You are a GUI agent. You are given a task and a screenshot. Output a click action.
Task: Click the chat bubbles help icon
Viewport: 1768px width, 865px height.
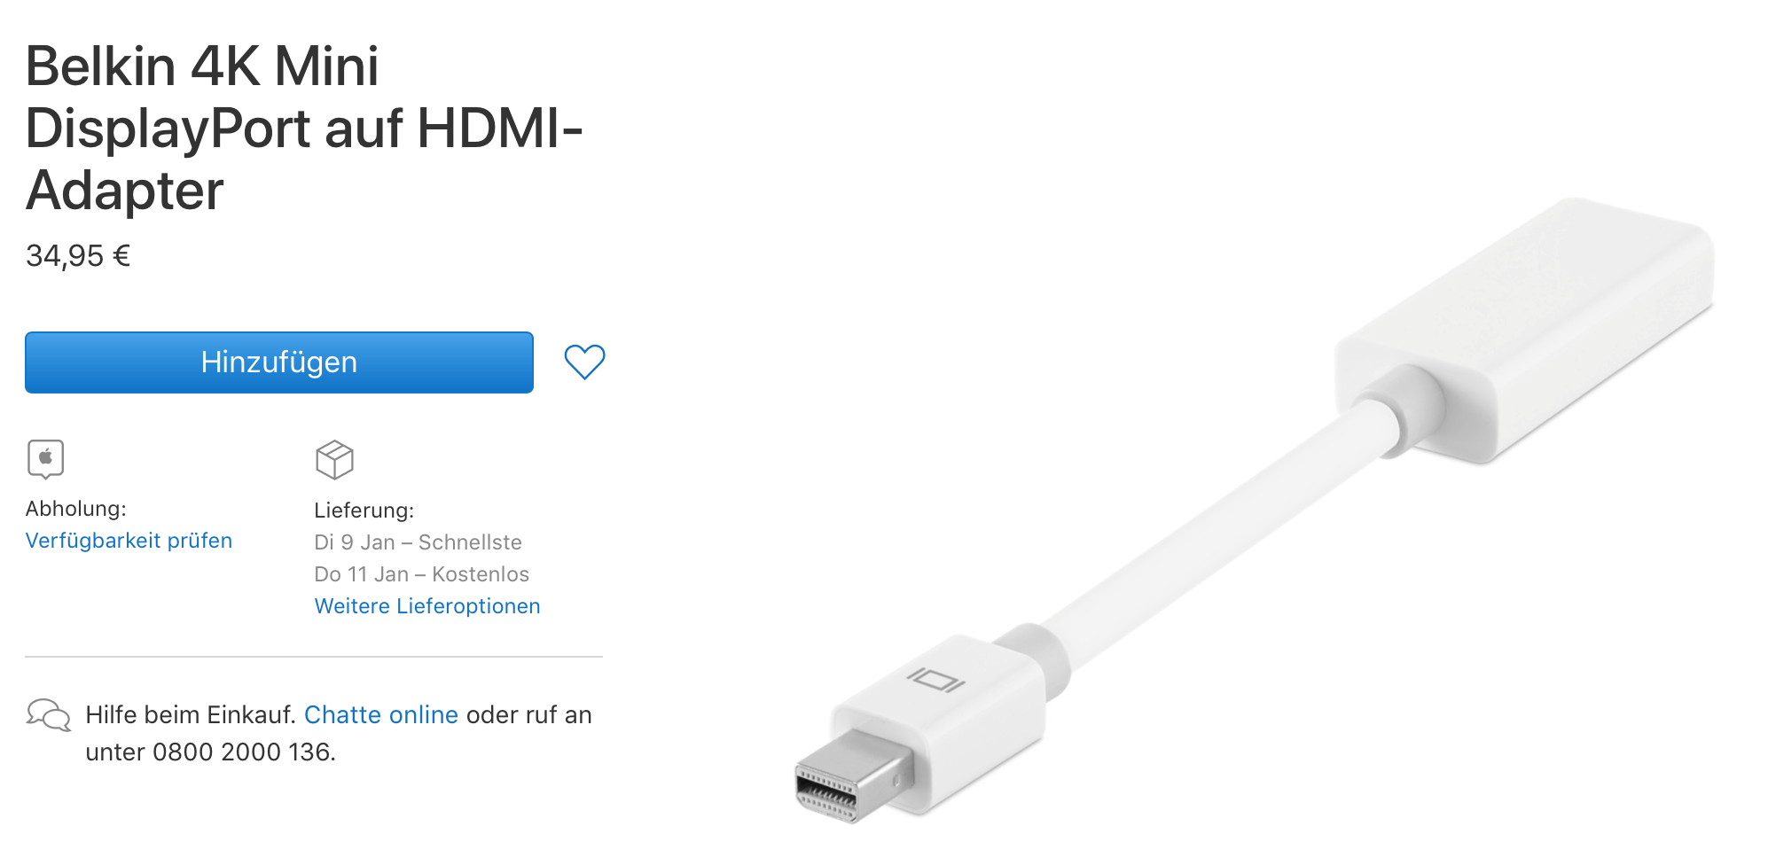49,714
